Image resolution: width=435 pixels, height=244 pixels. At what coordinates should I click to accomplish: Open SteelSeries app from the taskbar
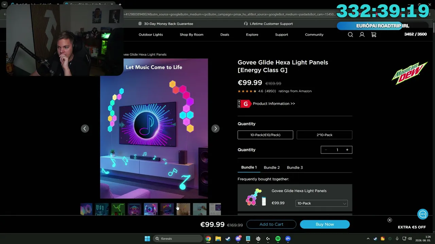point(258,239)
